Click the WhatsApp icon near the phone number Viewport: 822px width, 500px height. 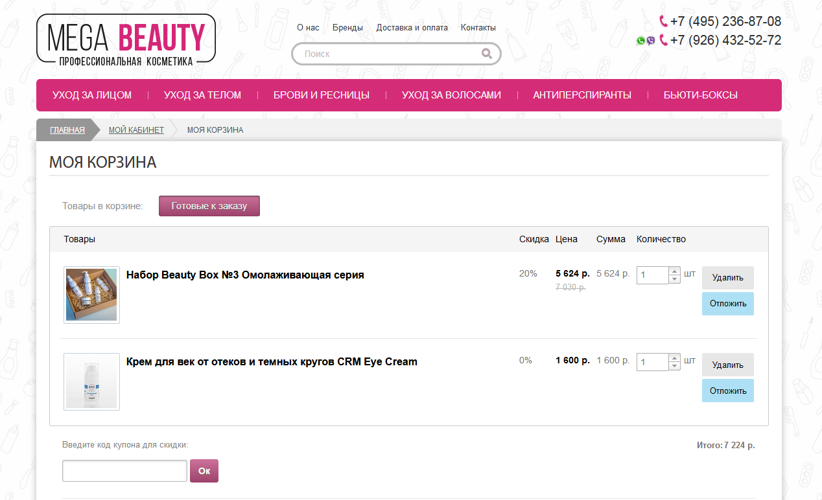[640, 41]
